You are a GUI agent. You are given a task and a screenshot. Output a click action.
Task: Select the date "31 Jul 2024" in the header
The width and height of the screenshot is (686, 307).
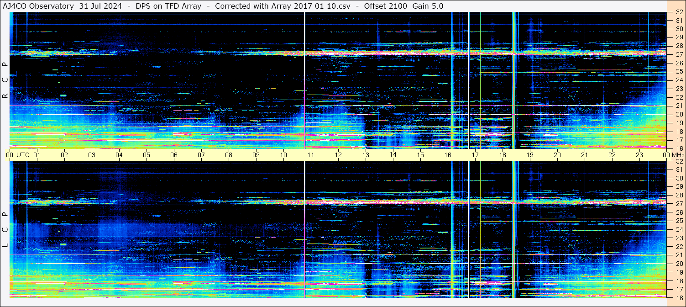[x=100, y=6]
